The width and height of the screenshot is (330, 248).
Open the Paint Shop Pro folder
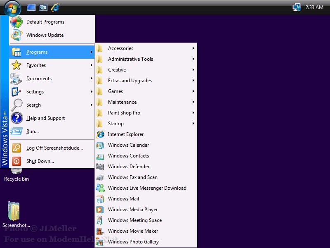click(124, 113)
